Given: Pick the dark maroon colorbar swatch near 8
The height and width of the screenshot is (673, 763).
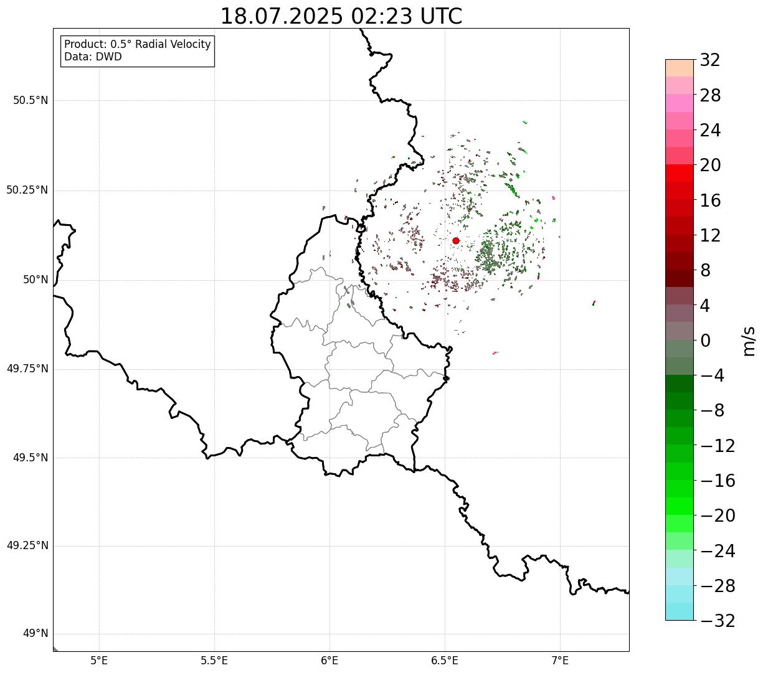Looking at the screenshot, I should click(x=680, y=278).
